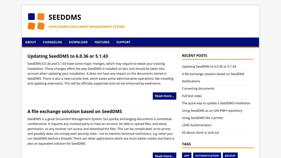Open recent post A file exchange solution based on SeedDMS
281x158 pixels.
(x=213, y=74)
